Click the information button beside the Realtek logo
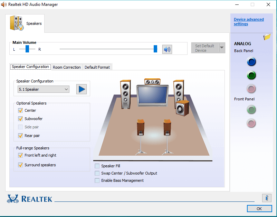This screenshot has width=277, height=217. point(266,198)
